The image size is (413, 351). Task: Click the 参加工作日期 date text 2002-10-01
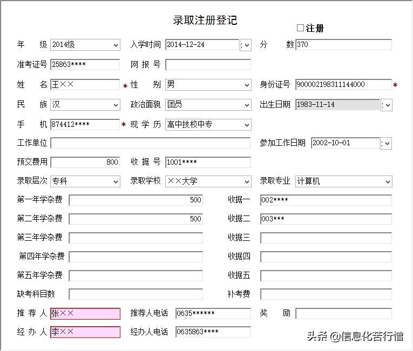331,143
